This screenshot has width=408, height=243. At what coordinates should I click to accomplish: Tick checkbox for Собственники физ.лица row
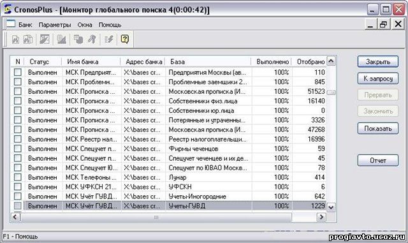point(18,101)
